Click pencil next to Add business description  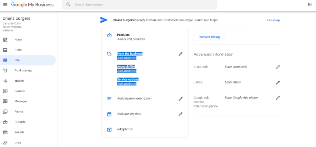pyautogui.click(x=181, y=99)
